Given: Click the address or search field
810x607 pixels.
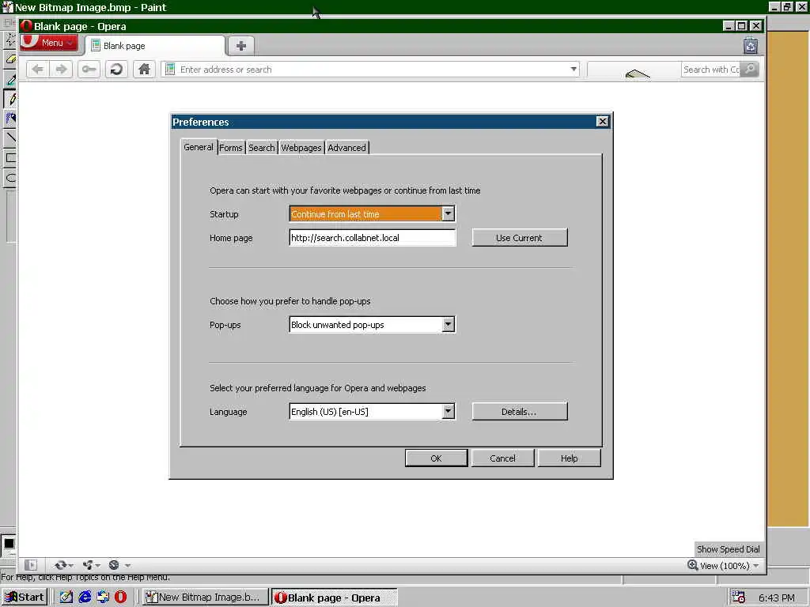Looking at the screenshot, I should (369, 70).
